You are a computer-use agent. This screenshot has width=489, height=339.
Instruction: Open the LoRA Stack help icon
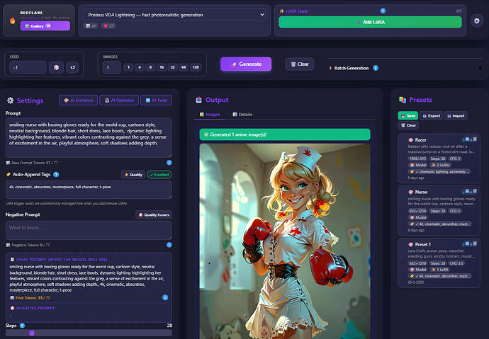coord(383,11)
